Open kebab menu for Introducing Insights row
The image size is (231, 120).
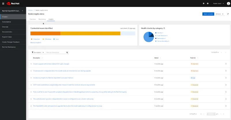[x=226, y=78]
